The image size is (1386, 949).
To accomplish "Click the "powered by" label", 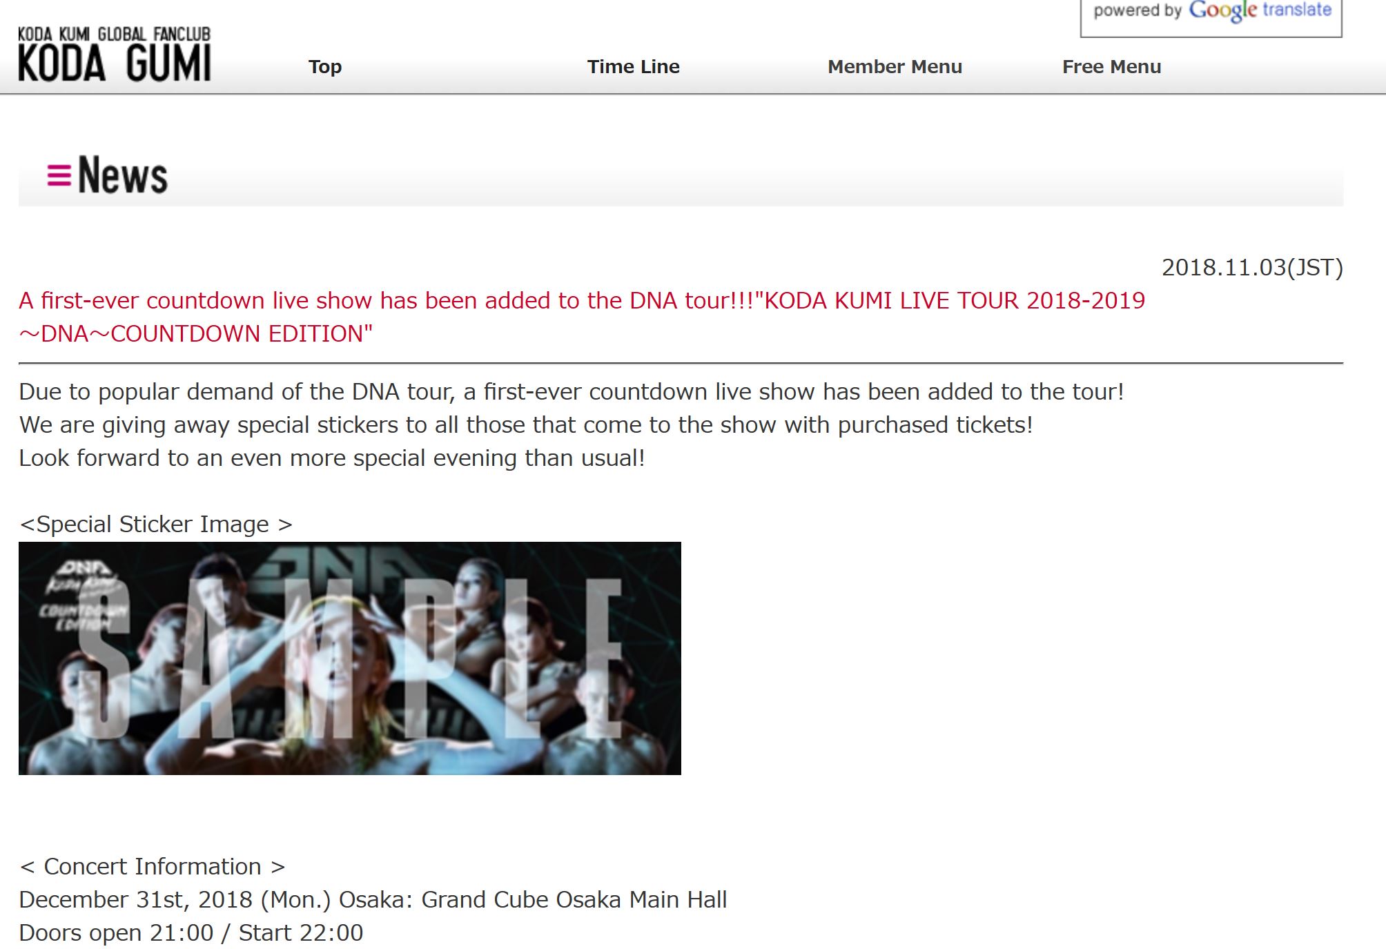I will tap(1138, 10).
